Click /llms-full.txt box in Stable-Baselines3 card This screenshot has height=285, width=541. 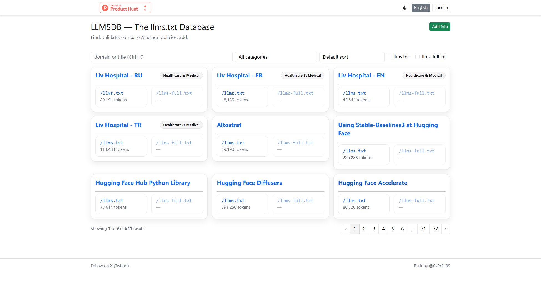[x=420, y=155]
